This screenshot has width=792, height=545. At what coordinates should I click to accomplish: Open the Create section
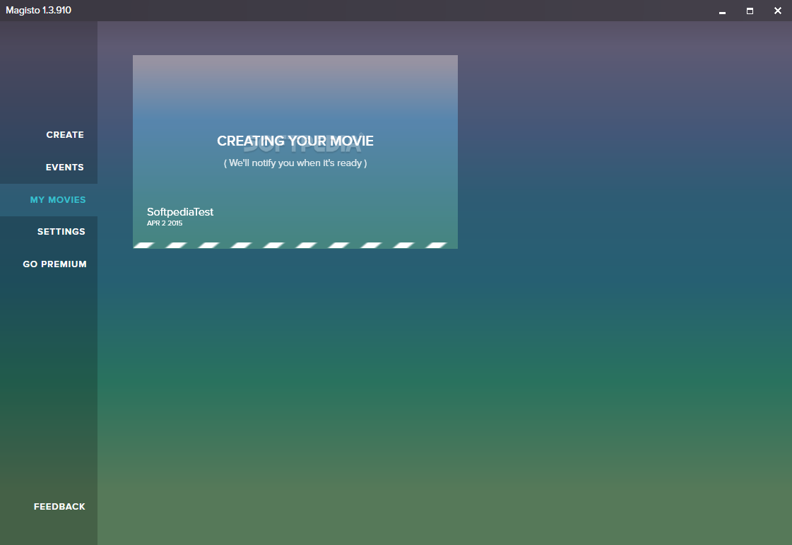tap(65, 135)
